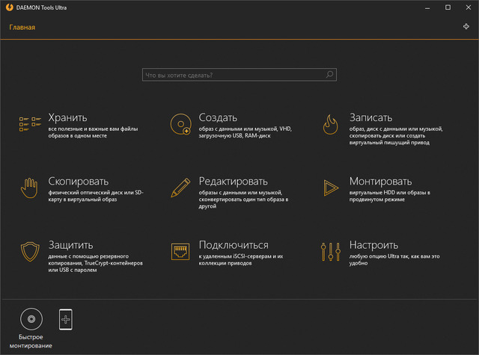The height and width of the screenshot is (355, 479).
Task: Click the Быстрое монтирование label
Action: click(31, 342)
